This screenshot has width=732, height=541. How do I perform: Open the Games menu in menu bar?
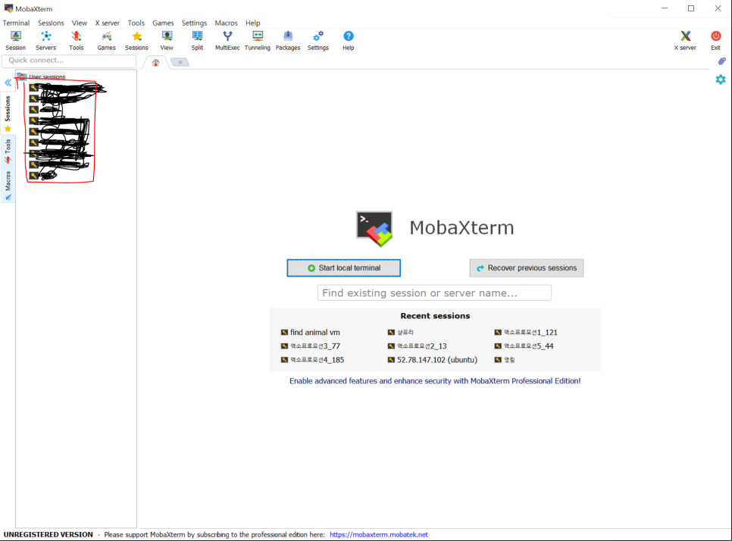pyautogui.click(x=163, y=23)
